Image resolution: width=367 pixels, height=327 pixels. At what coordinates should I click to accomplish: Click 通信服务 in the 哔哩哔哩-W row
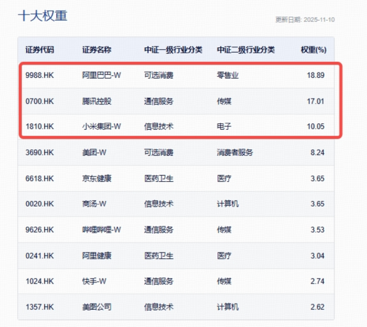[159, 230]
